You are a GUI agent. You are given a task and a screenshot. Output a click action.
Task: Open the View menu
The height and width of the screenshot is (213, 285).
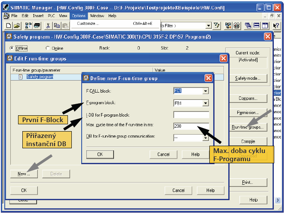pyautogui.click(x=63, y=16)
